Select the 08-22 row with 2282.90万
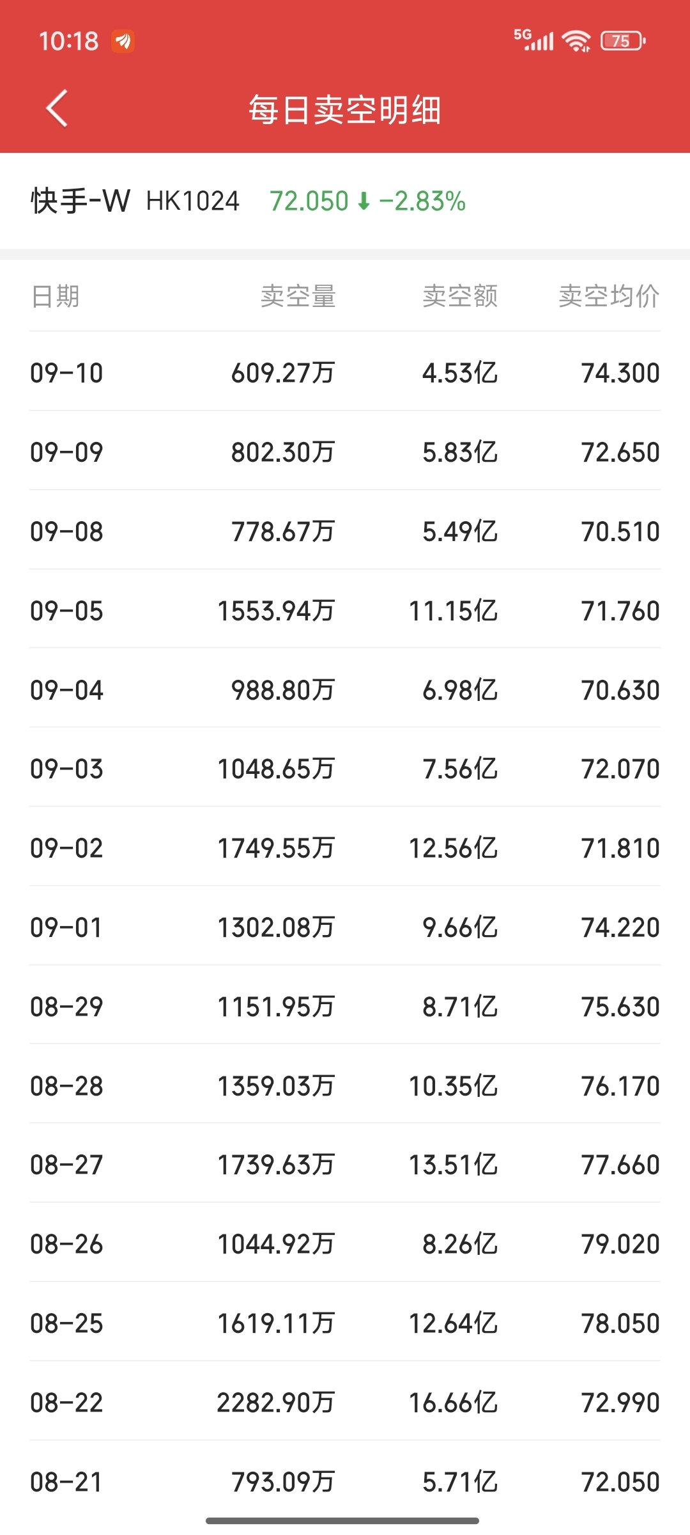 point(345,1402)
